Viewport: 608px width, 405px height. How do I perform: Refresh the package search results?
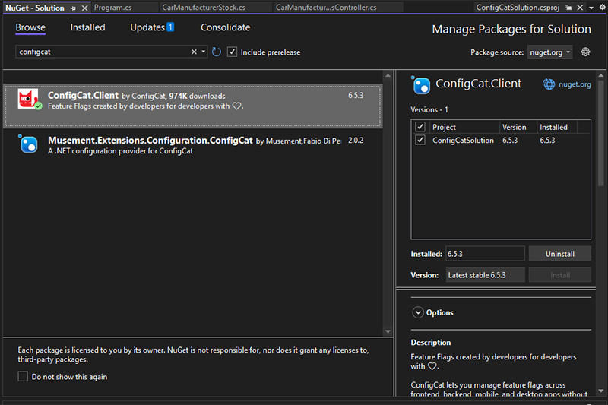(x=217, y=52)
